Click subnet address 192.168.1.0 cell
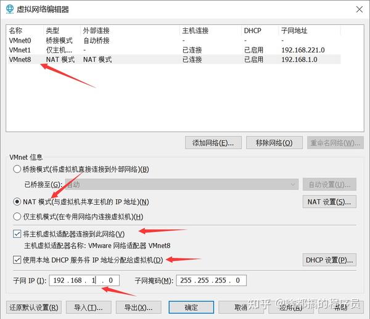This screenshot has height=319, width=370. click(299, 59)
